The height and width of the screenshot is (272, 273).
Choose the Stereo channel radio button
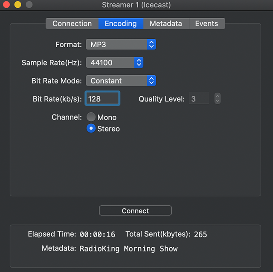click(91, 129)
